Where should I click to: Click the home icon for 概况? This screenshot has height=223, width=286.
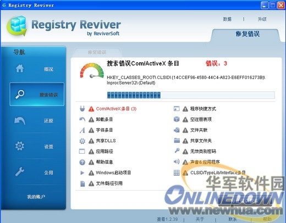tap(19, 69)
